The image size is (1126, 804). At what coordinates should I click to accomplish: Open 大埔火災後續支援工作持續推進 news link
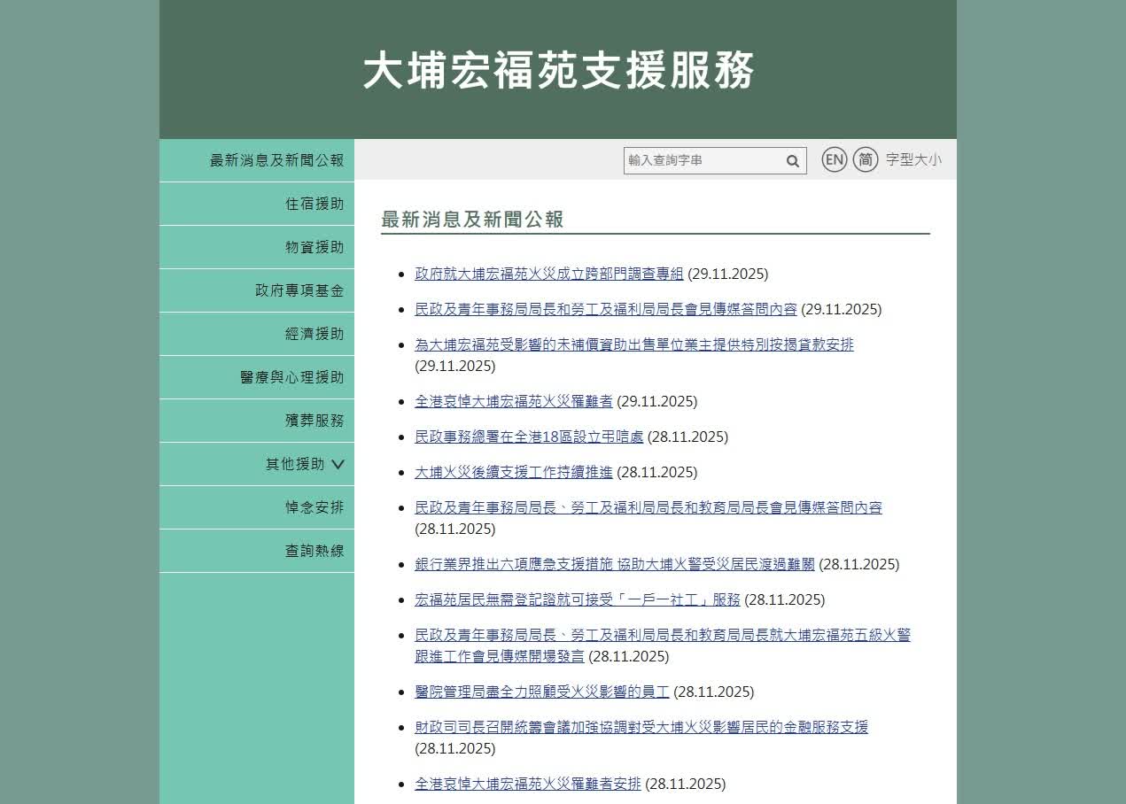point(514,472)
